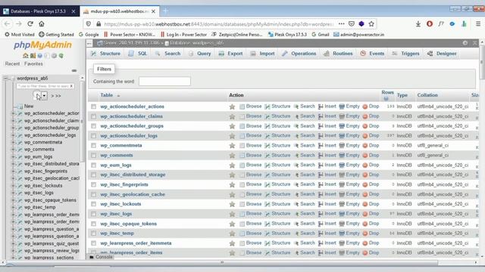The width and height of the screenshot is (485, 272).
Task: Open the Structure tab
Action: 106,54
